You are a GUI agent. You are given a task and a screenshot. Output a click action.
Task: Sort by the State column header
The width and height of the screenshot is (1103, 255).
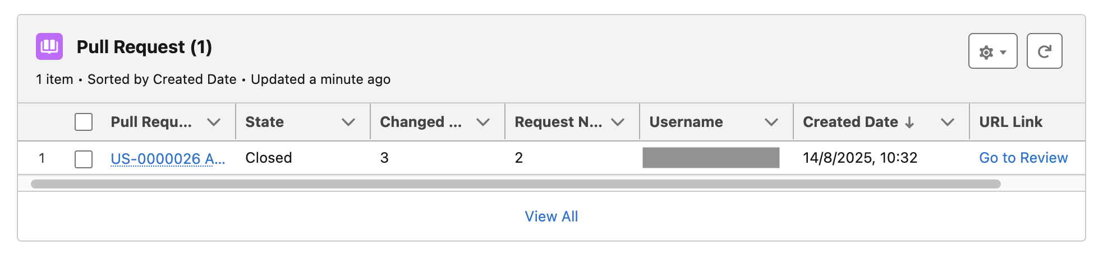[x=265, y=122]
